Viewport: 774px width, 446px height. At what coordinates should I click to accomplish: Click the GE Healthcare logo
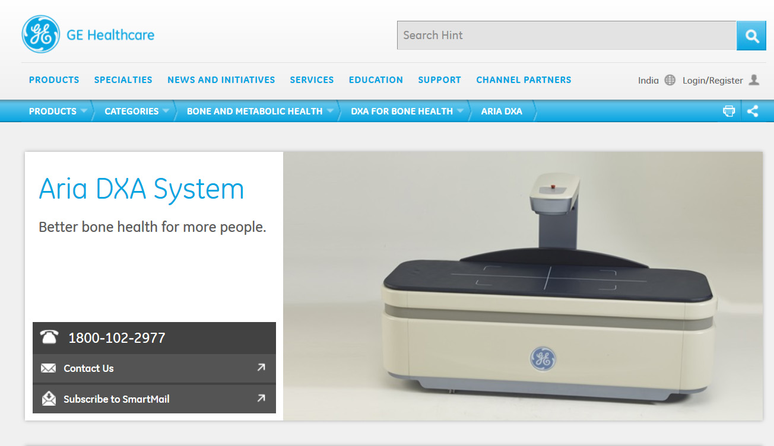tap(41, 34)
